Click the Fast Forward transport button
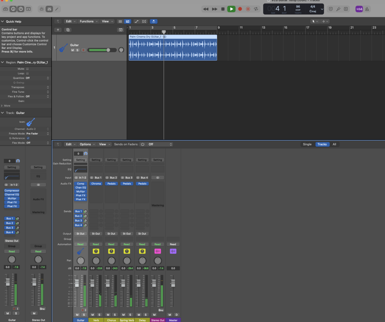 point(215,9)
